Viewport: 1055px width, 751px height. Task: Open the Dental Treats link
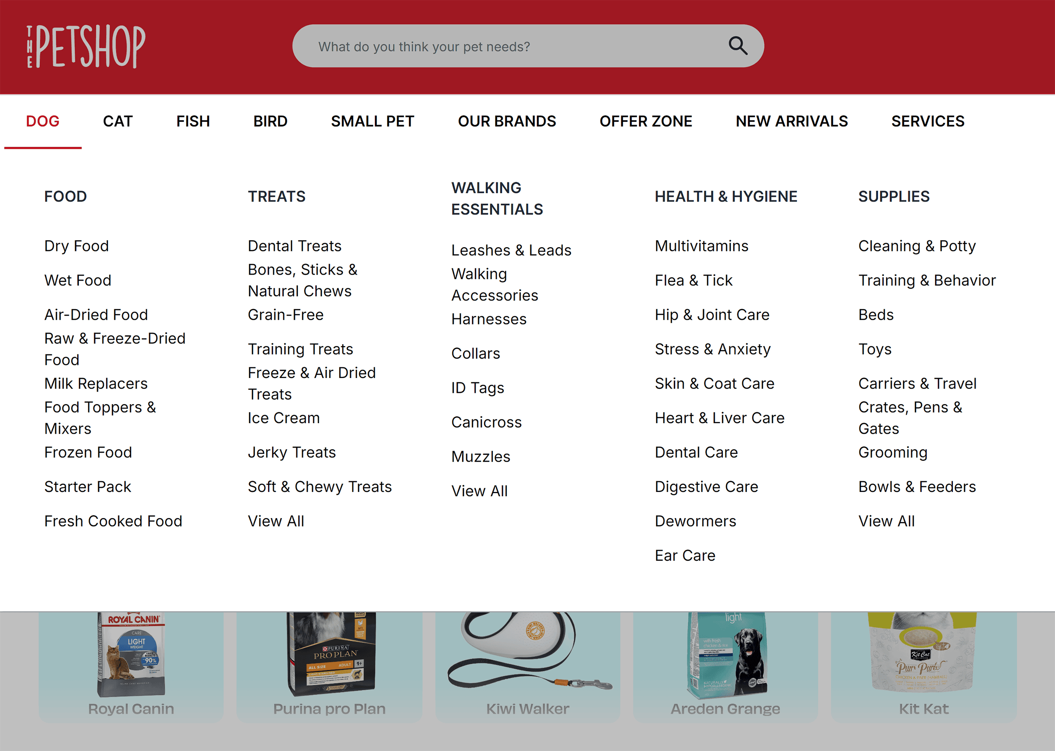(x=294, y=246)
